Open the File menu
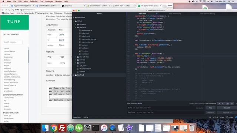Image resolution: width=237 pixels, height=133 pixels. (15, 1)
